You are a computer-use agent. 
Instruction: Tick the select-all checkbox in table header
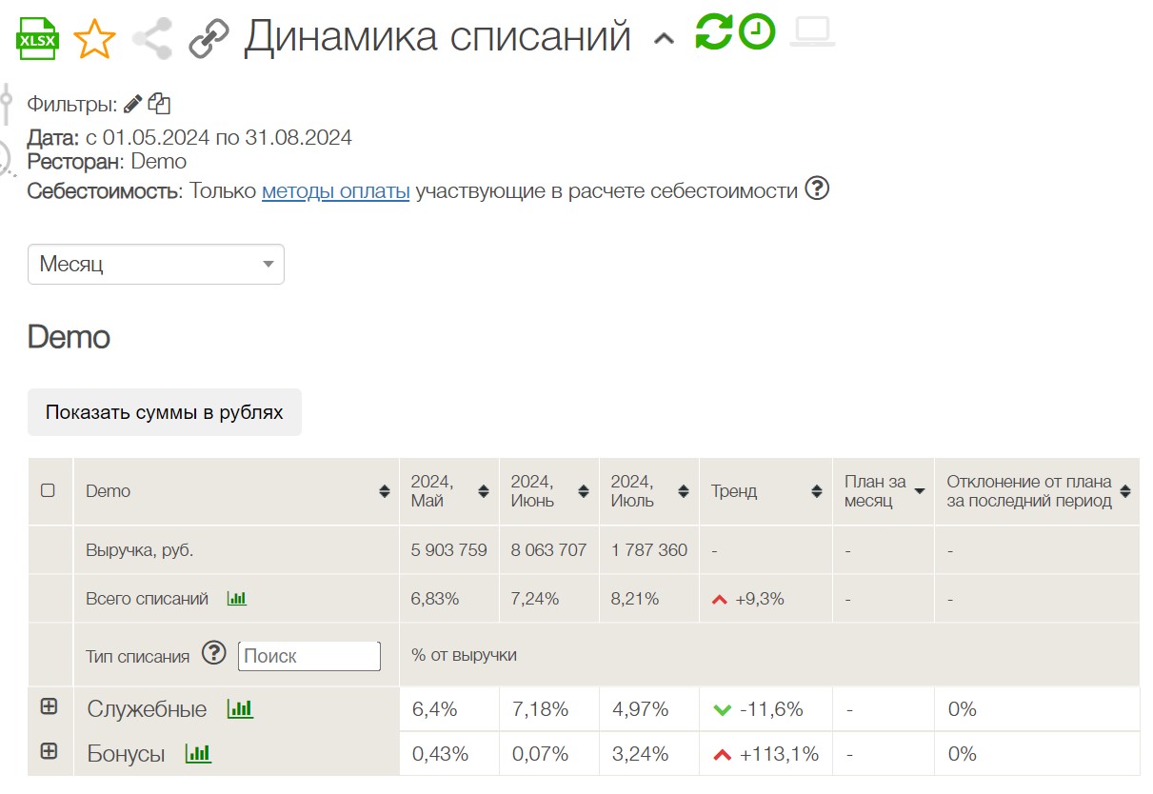(x=48, y=491)
